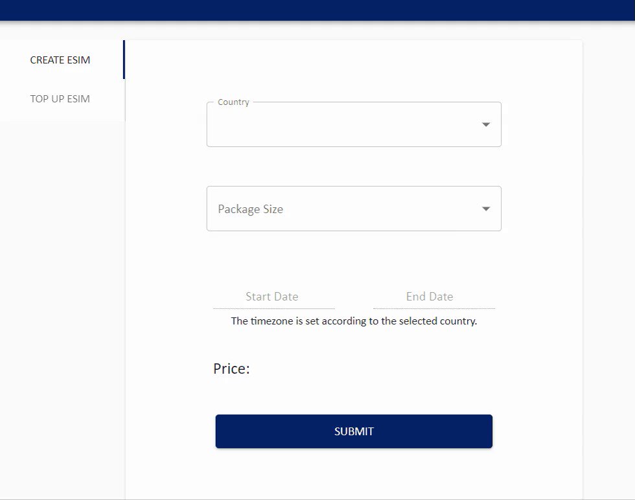
Task: Click the SUBMIT button
Action: [x=354, y=431]
